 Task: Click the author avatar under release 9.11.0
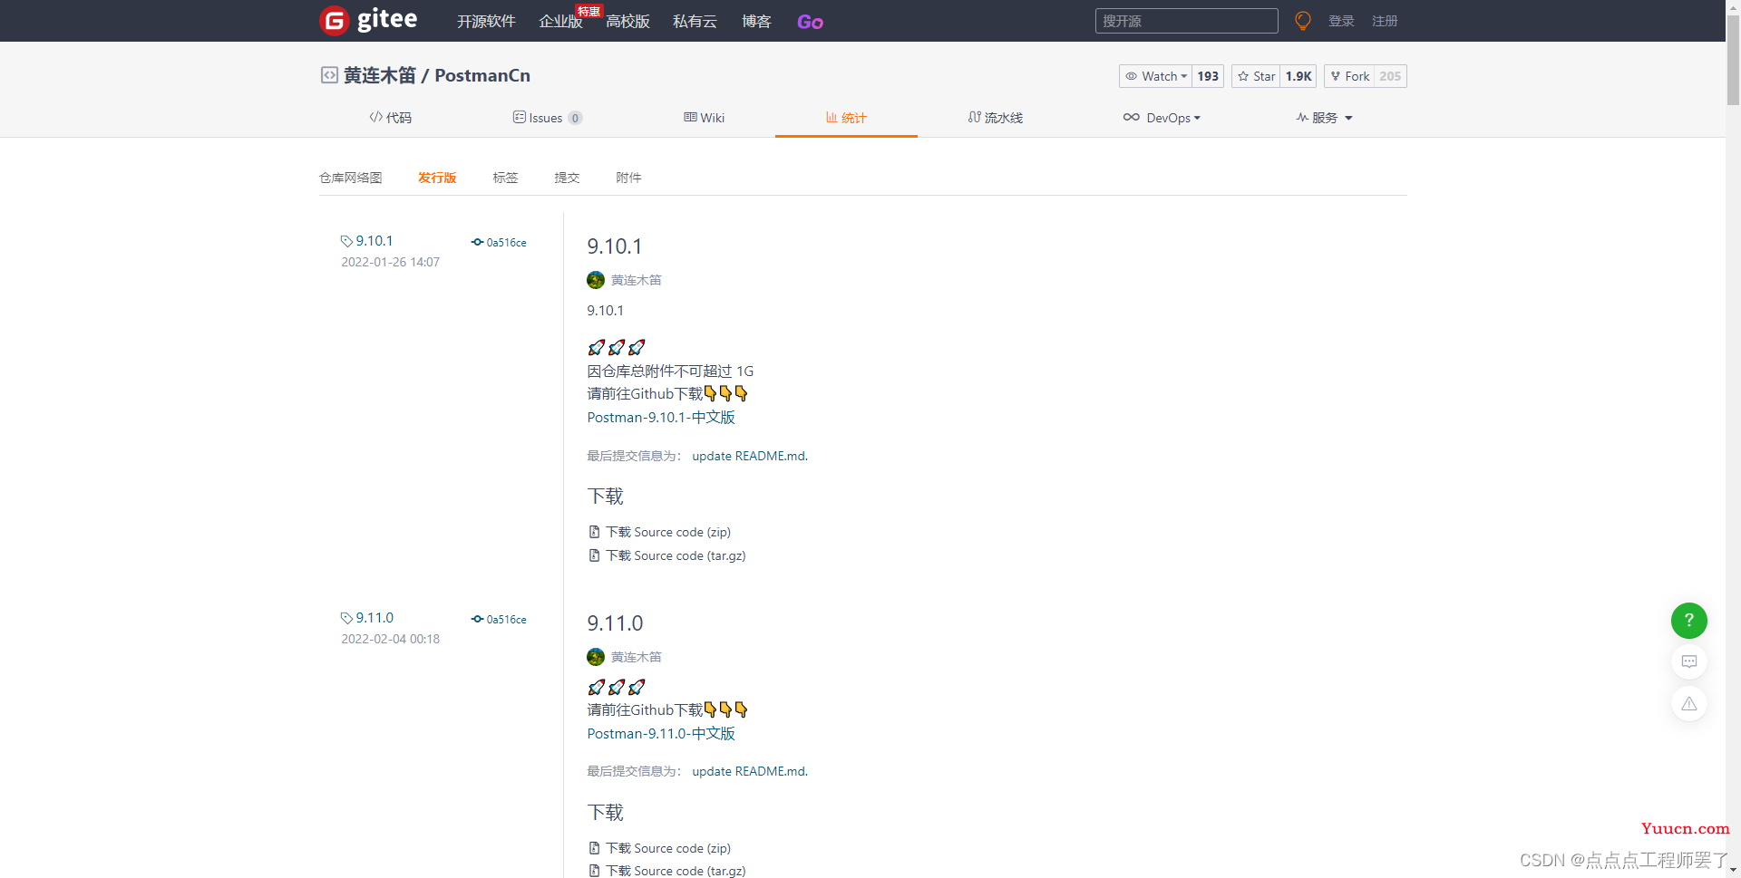[596, 657]
